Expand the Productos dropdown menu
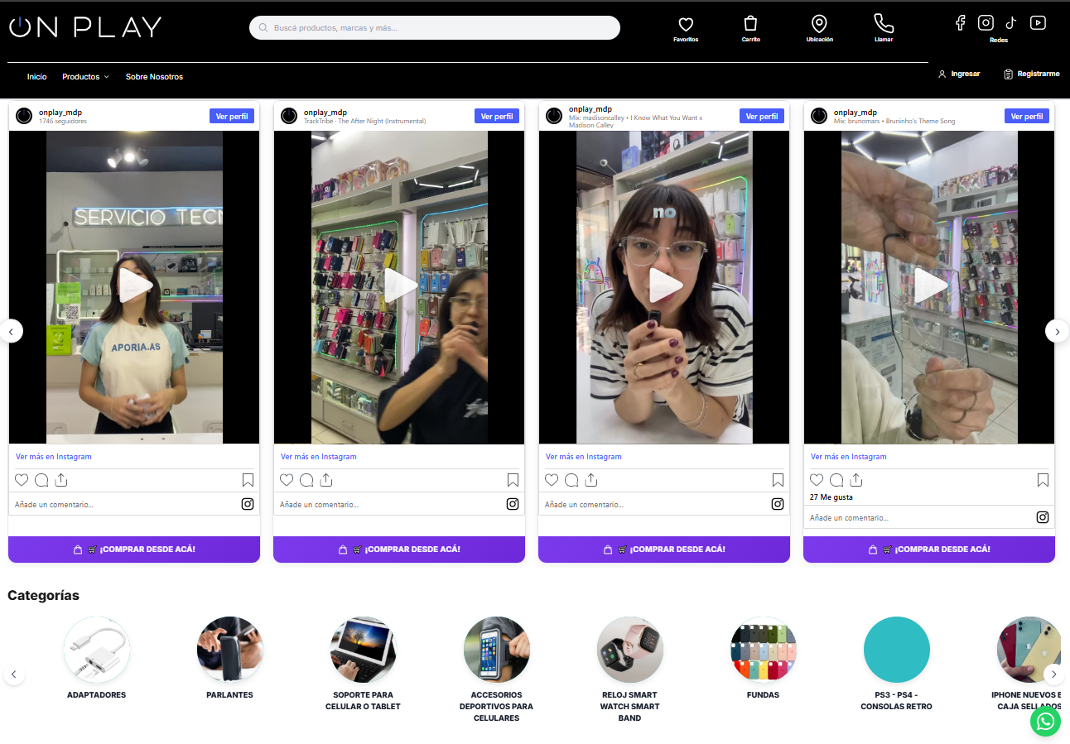1070x744 pixels. [x=85, y=77]
